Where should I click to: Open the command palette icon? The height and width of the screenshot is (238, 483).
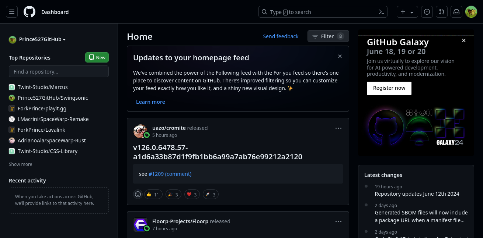(382, 12)
